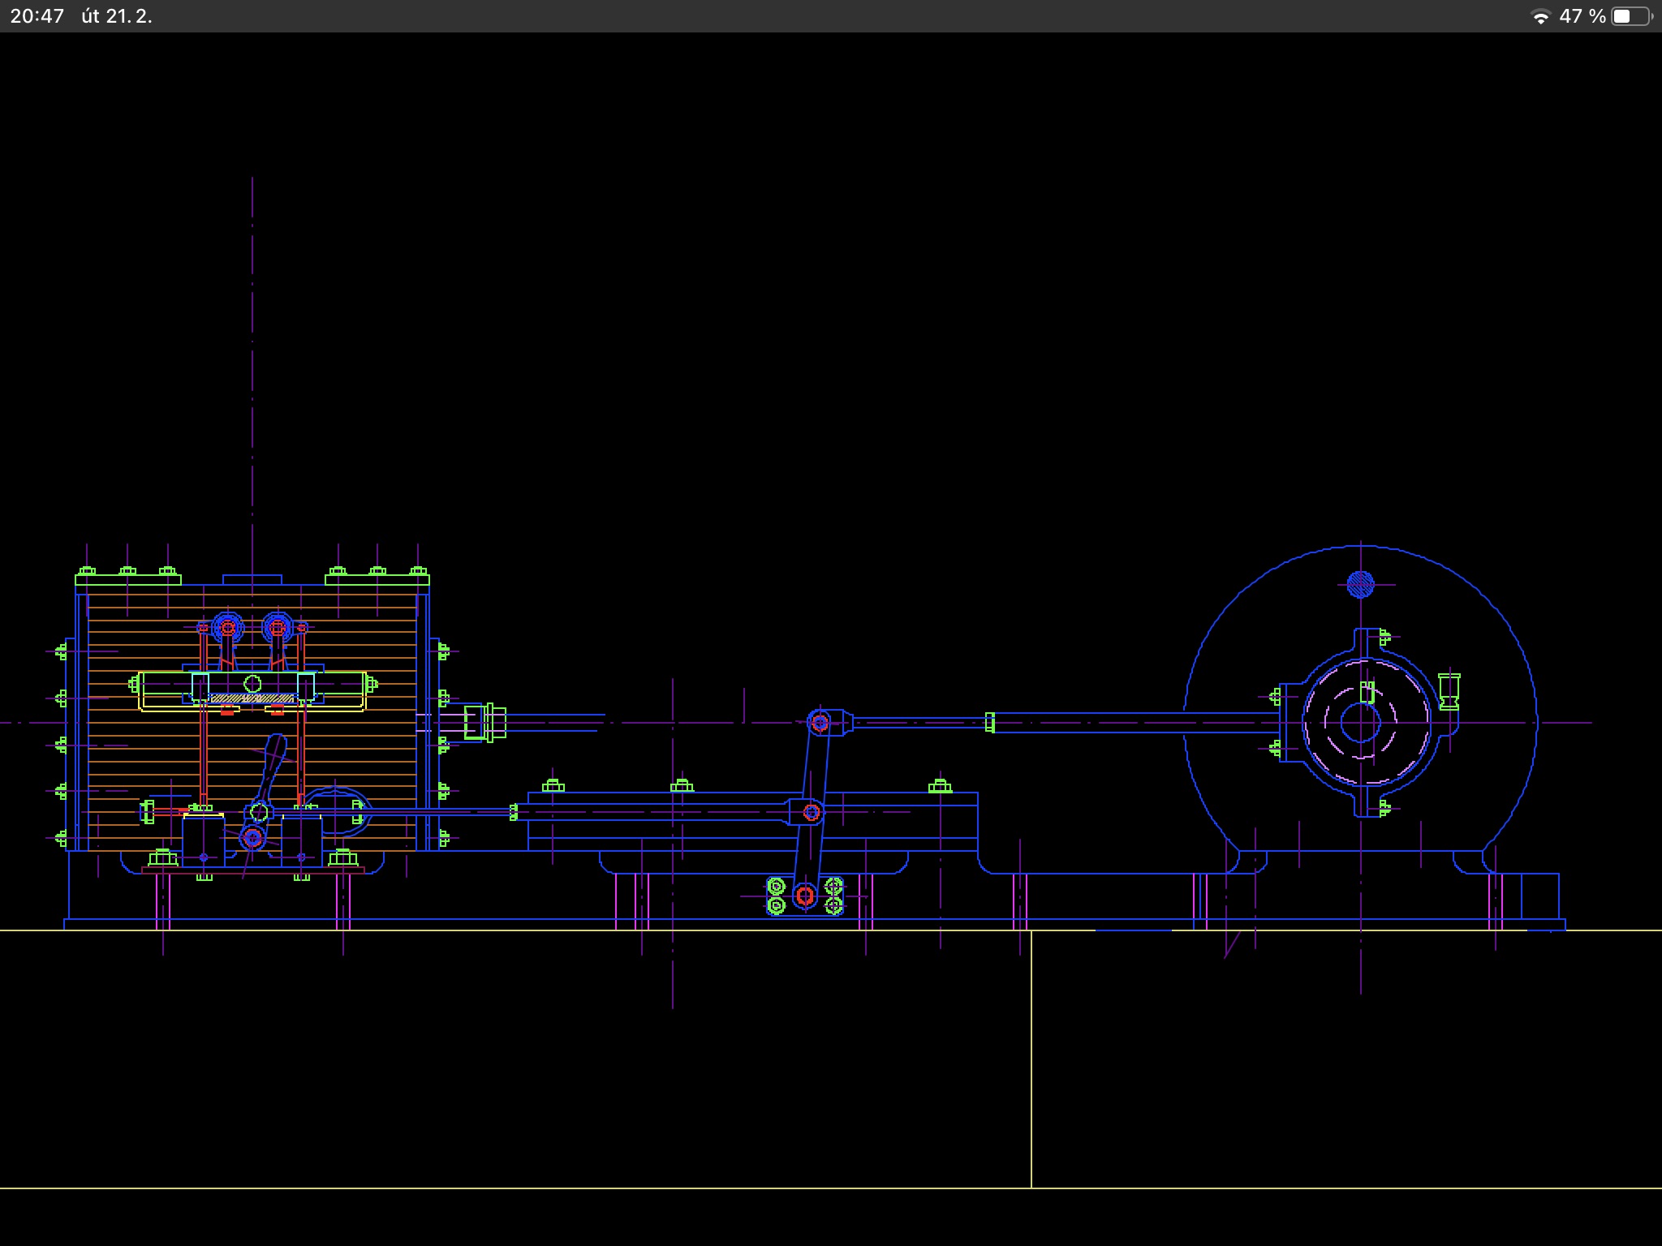Image resolution: width=1662 pixels, height=1246 pixels.
Task: Select the right red eccentric atop cylinder
Action: tap(278, 627)
